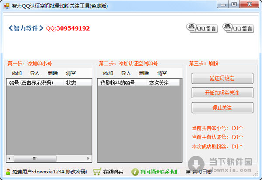Open the 在线购买 link
This screenshot has width=262, height=180.
113,172
